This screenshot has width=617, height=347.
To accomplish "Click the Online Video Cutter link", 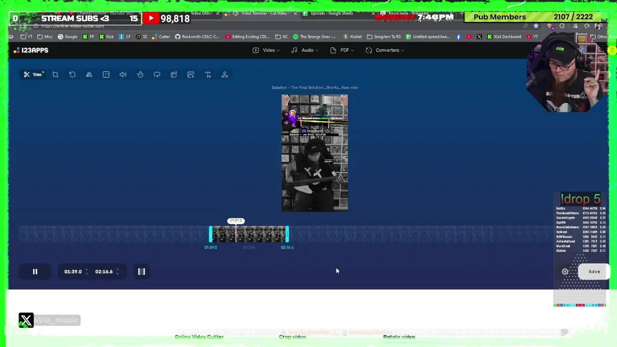I will tap(199, 337).
